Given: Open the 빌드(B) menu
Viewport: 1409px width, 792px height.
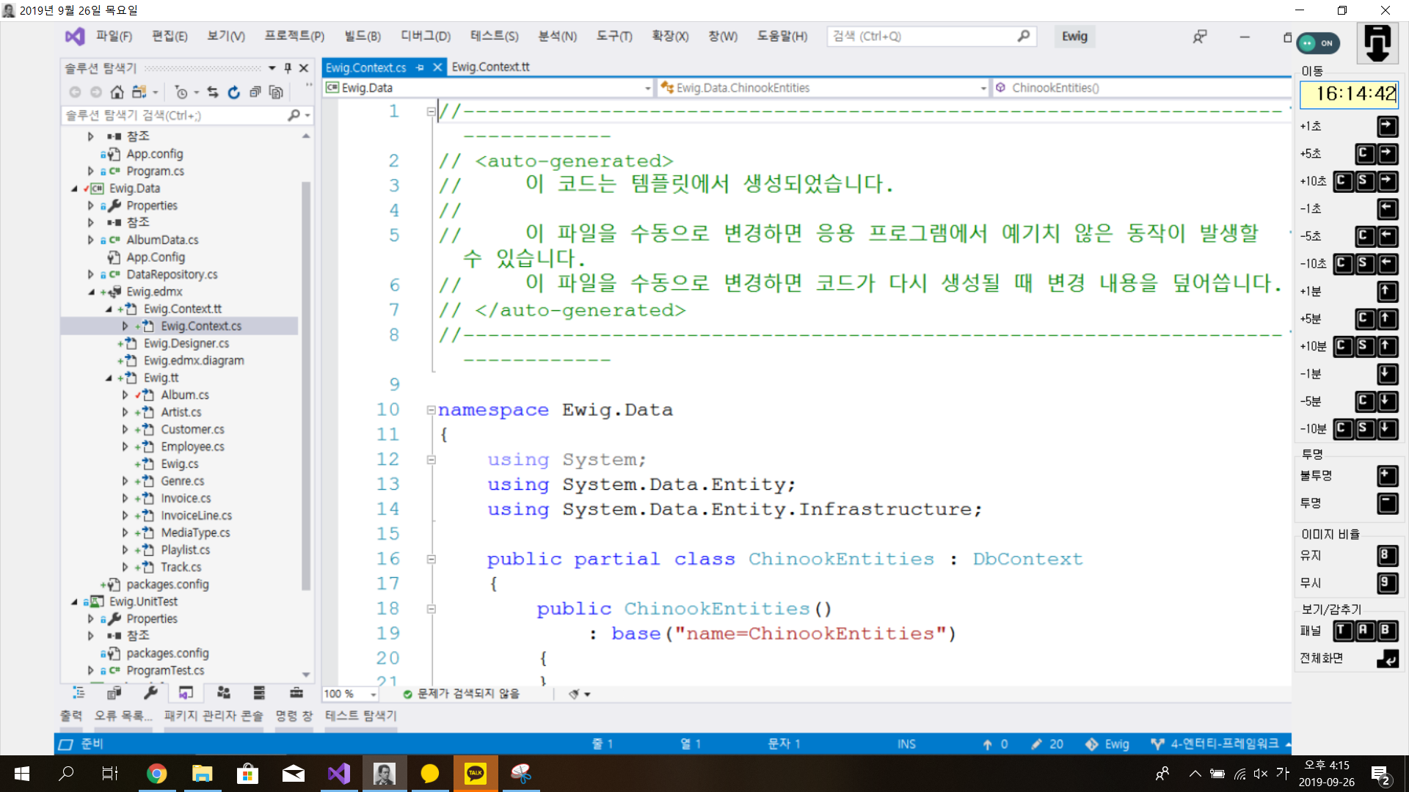Looking at the screenshot, I should coord(363,36).
